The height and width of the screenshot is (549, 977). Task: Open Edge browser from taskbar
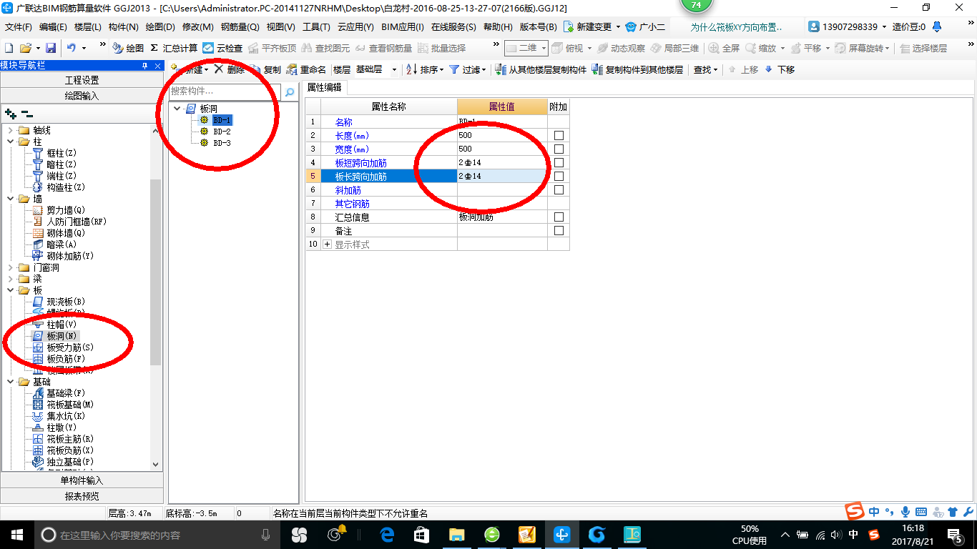click(387, 535)
